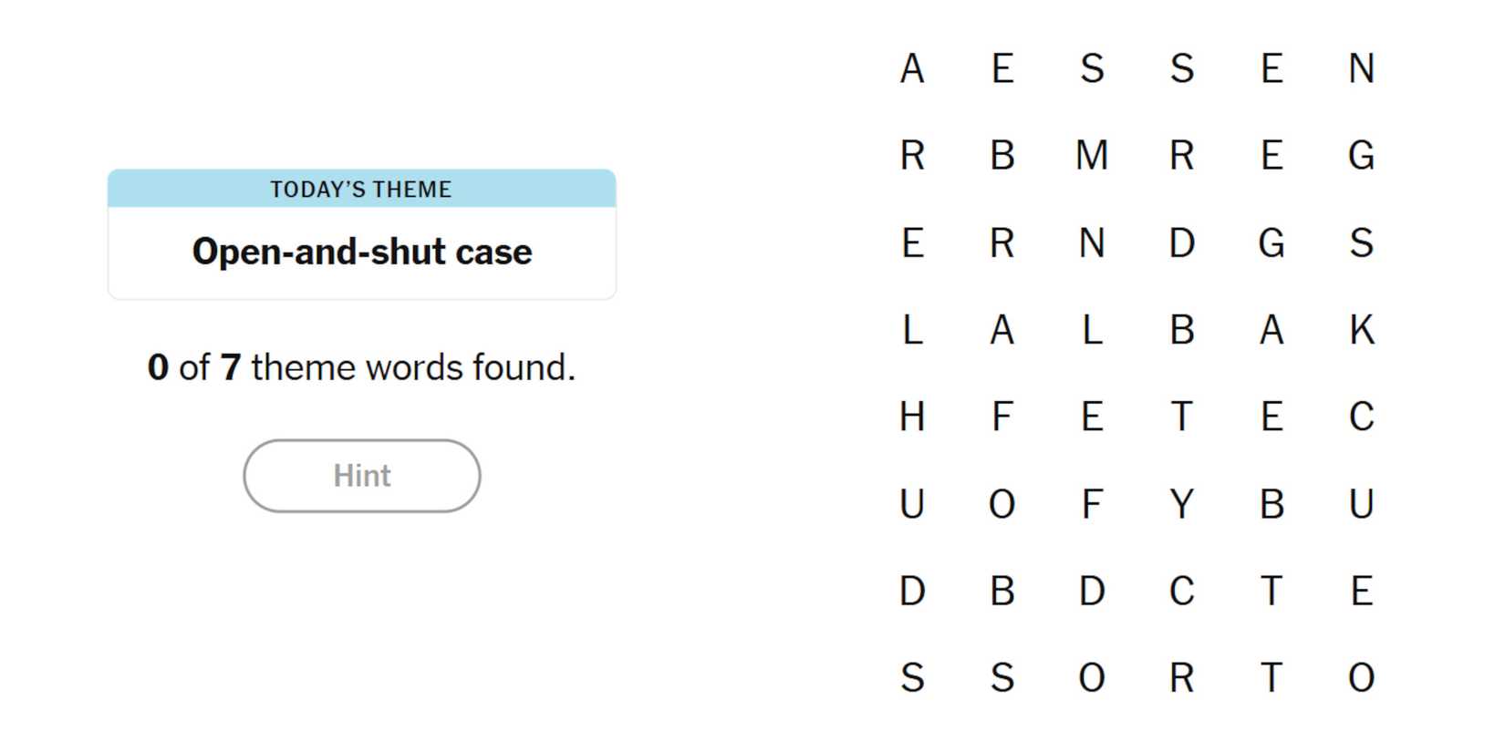Select the R between O and T

click(1181, 678)
